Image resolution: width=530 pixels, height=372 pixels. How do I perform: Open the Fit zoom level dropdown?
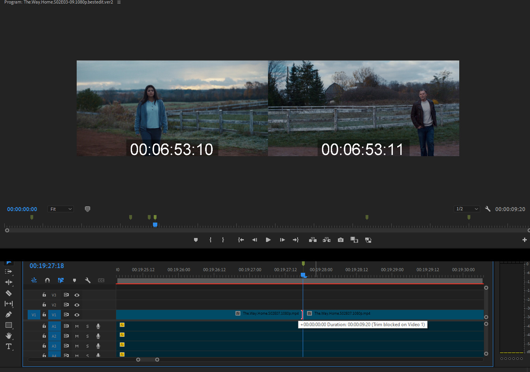(x=60, y=209)
